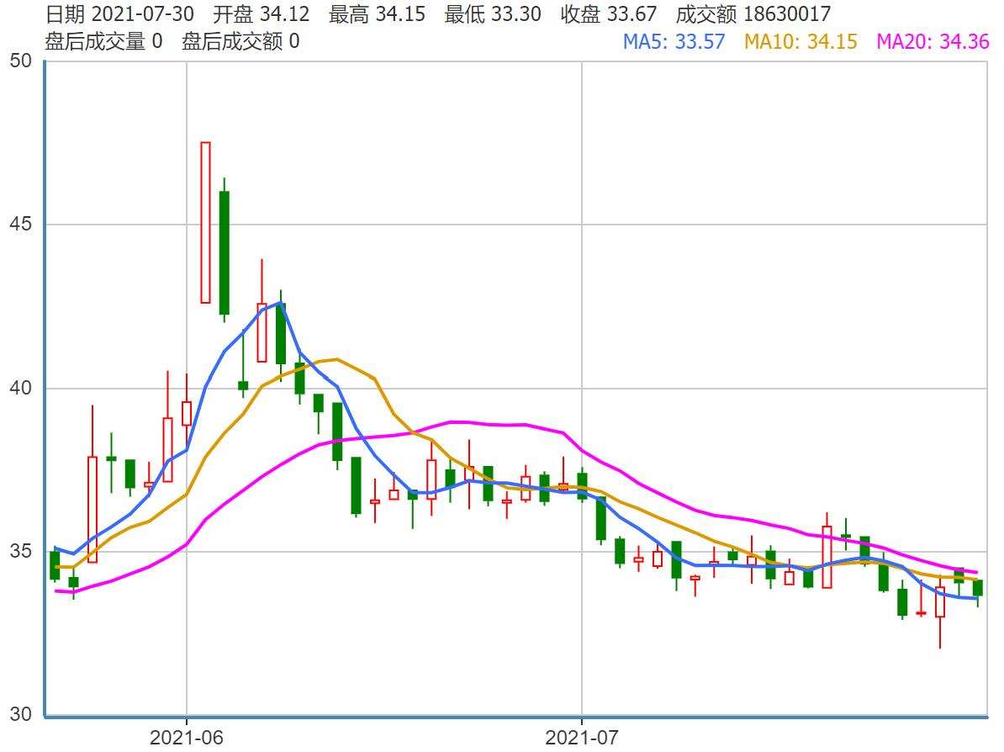Click the peak of the orange MA10 line

[337, 359]
